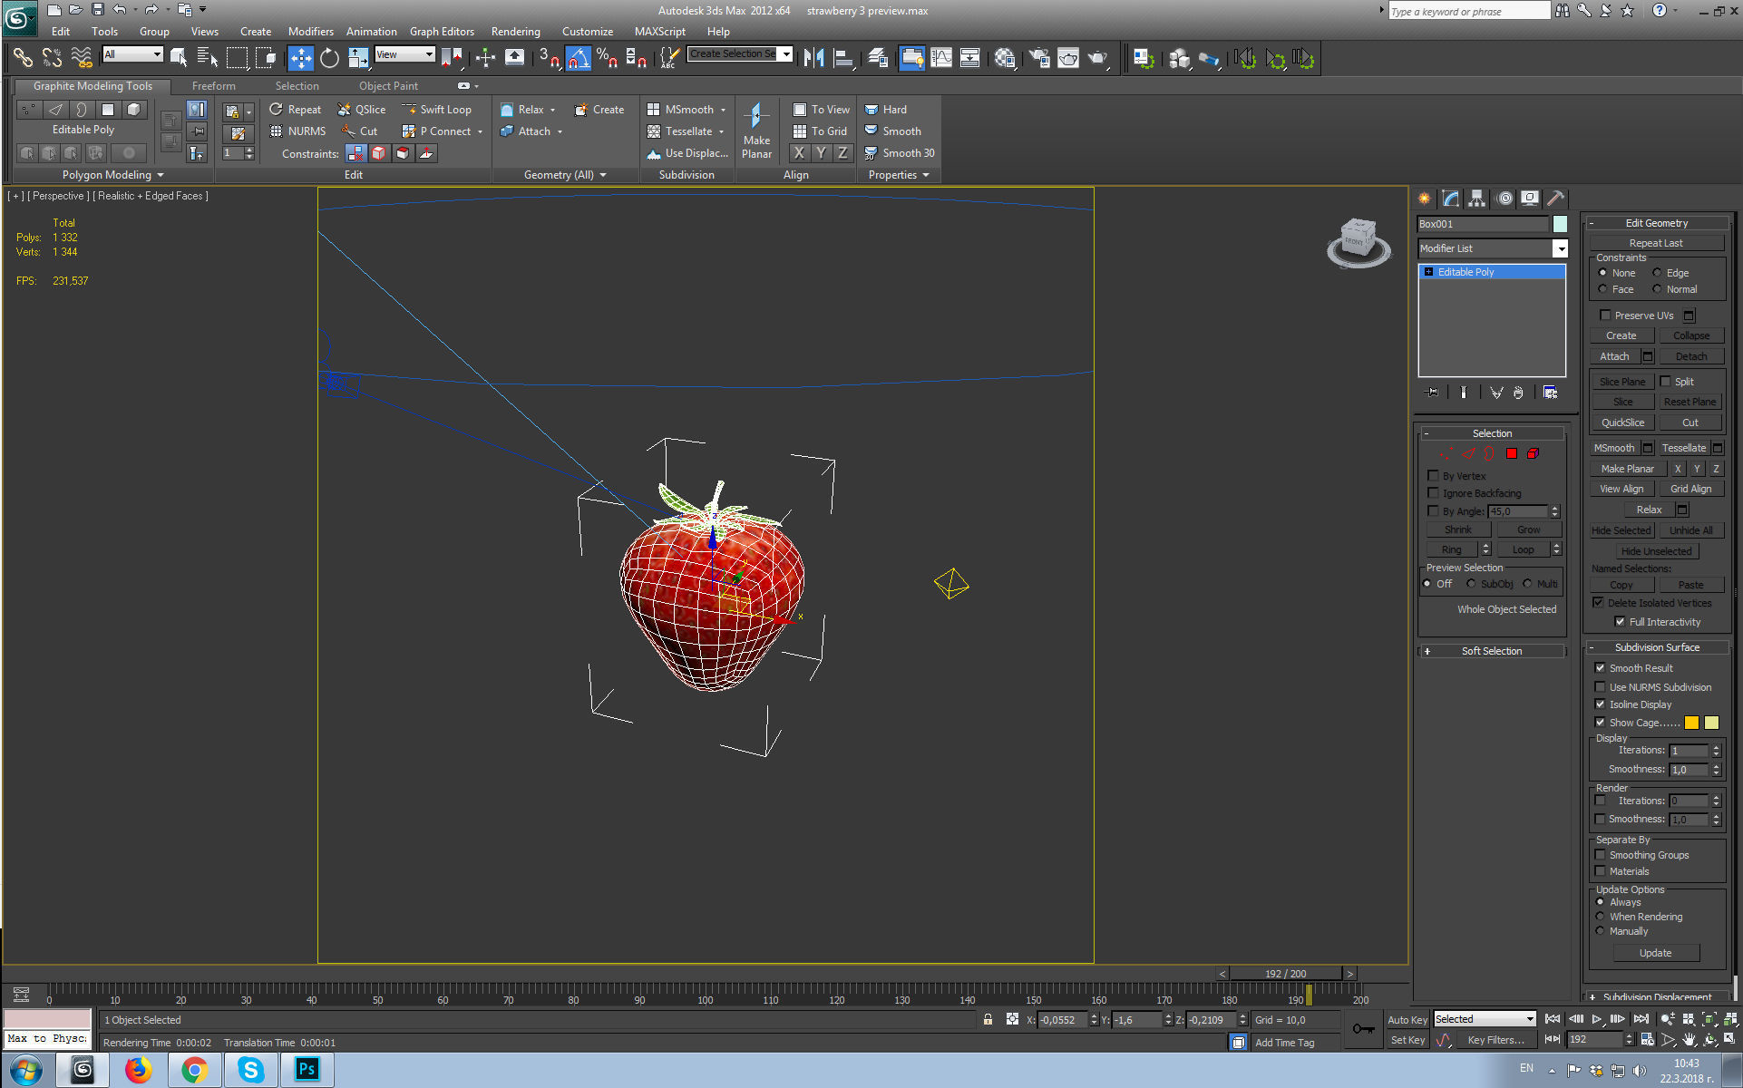Click the Mirror tool icon
Viewport: 1743px width, 1088px height.
813,58
